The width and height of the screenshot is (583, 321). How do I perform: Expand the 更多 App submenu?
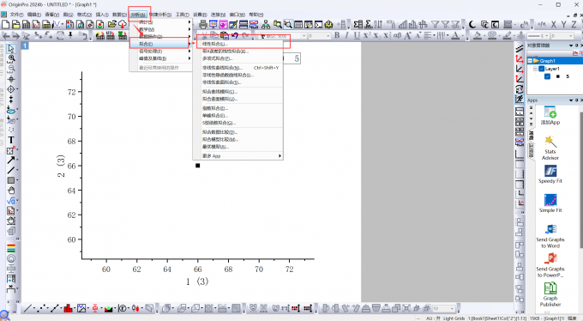(x=238, y=156)
